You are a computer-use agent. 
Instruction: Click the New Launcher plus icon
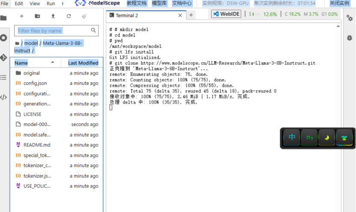coord(21,16)
